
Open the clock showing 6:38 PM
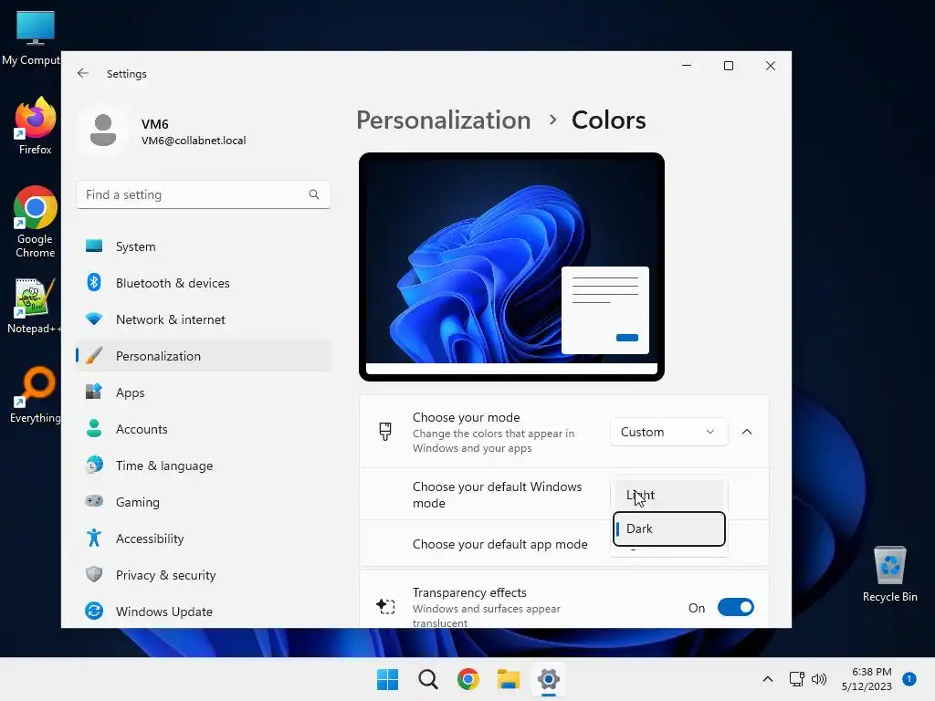point(867,679)
